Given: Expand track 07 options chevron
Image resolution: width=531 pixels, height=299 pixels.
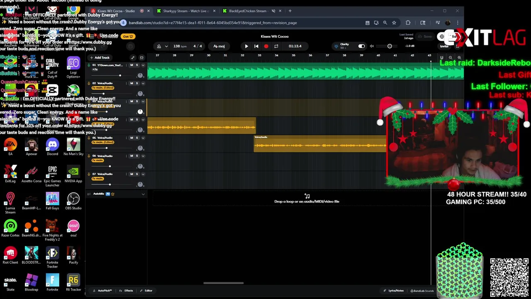Looking at the screenshot, I should point(143,174).
